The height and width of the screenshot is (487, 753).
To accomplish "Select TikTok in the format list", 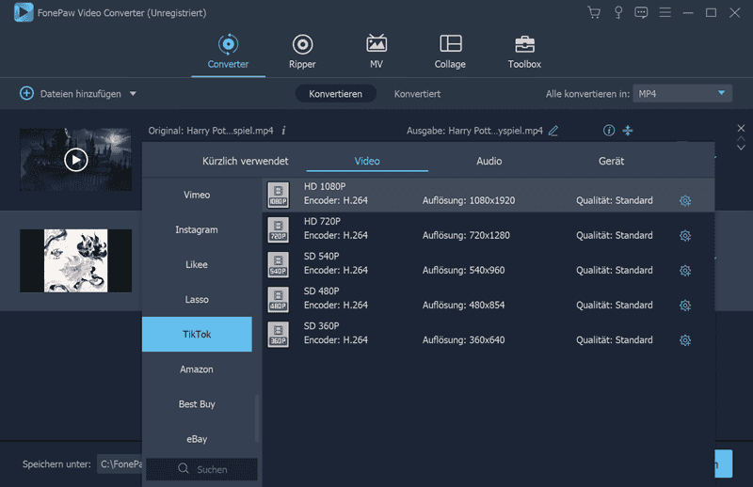I will [197, 334].
